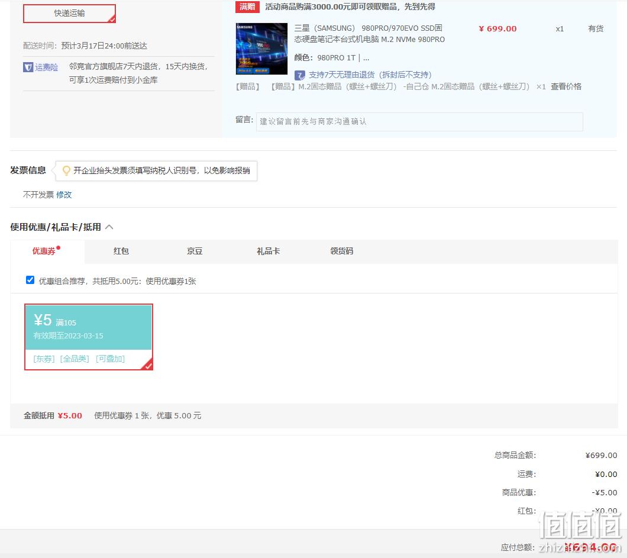This screenshot has height=558, width=627.
Task: Select the 快递运输 delivery option
Action: point(69,14)
